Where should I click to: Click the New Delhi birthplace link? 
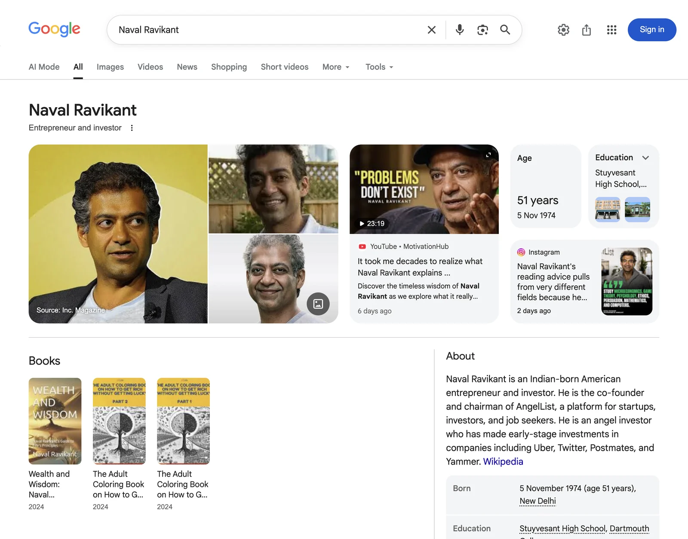(537, 501)
